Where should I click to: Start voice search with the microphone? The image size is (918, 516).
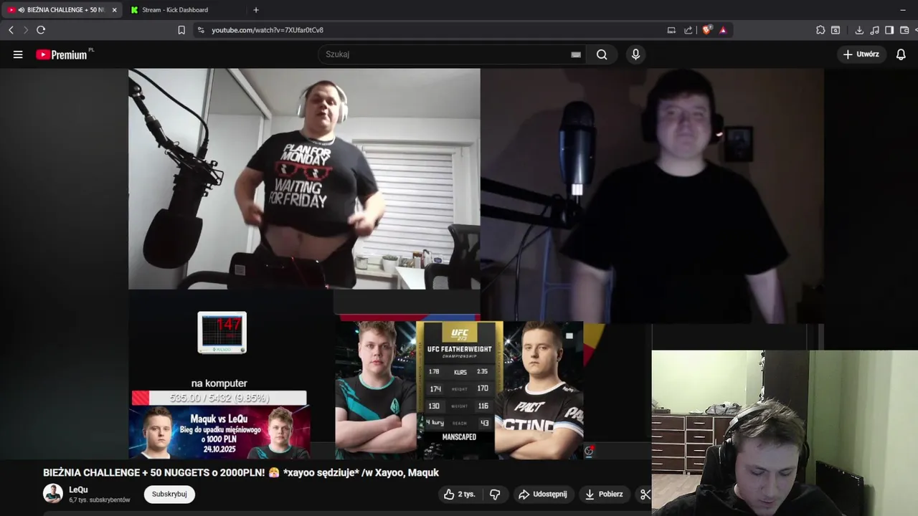pos(635,54)
